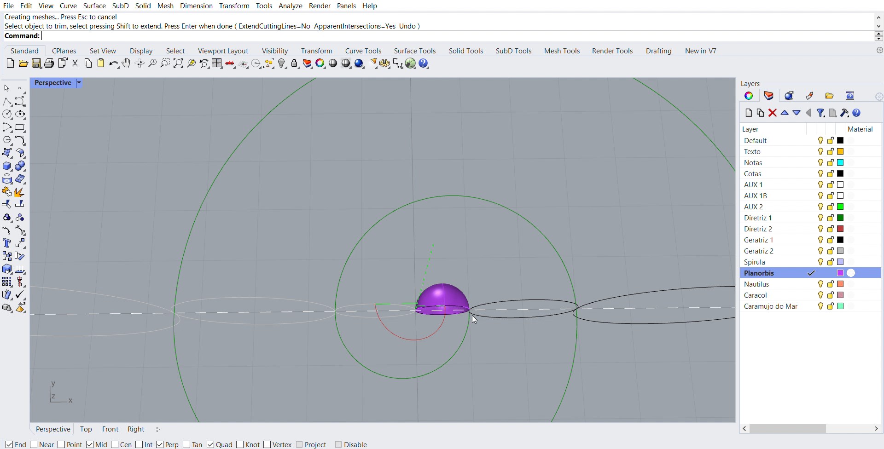Click the Planorbis layer purple color swatch

(x=840, y=273)
